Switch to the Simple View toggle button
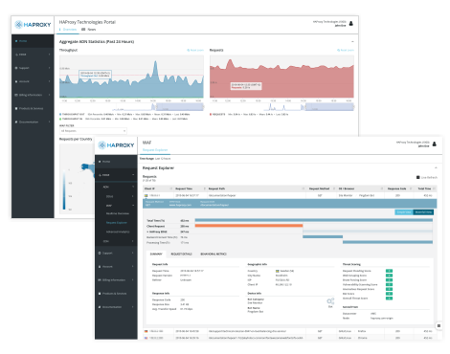450x354 pixels. pyautogui.click(x=404, y=212)
